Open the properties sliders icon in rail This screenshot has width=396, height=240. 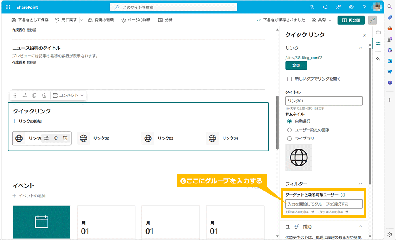(x=378, y=43)
